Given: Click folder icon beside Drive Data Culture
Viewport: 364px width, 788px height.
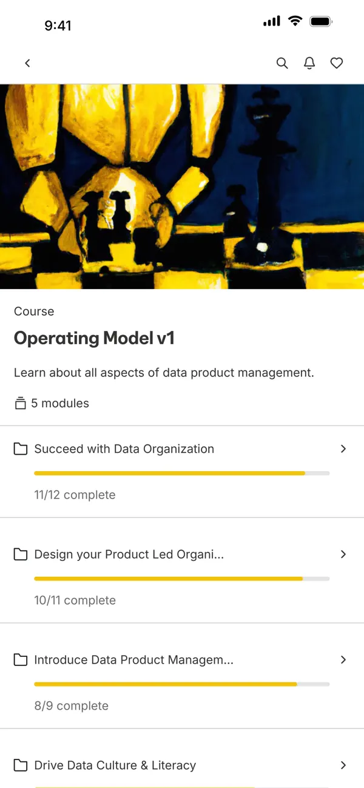Looking at the screenshot, I should (x=21, y=766).
